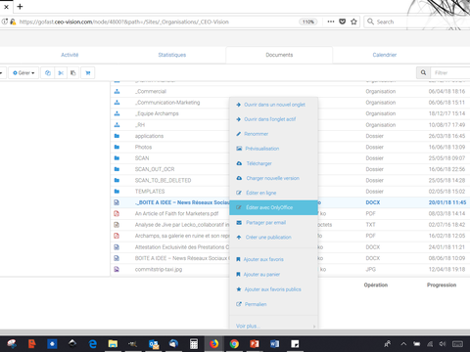Click organisation icon beside _Communication-Marketing

point(117,103)
